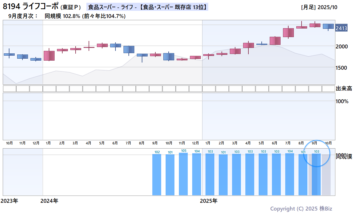Click the first volume box under October 2023
This screenshot has width=360, height=213.
click(9, 89)
